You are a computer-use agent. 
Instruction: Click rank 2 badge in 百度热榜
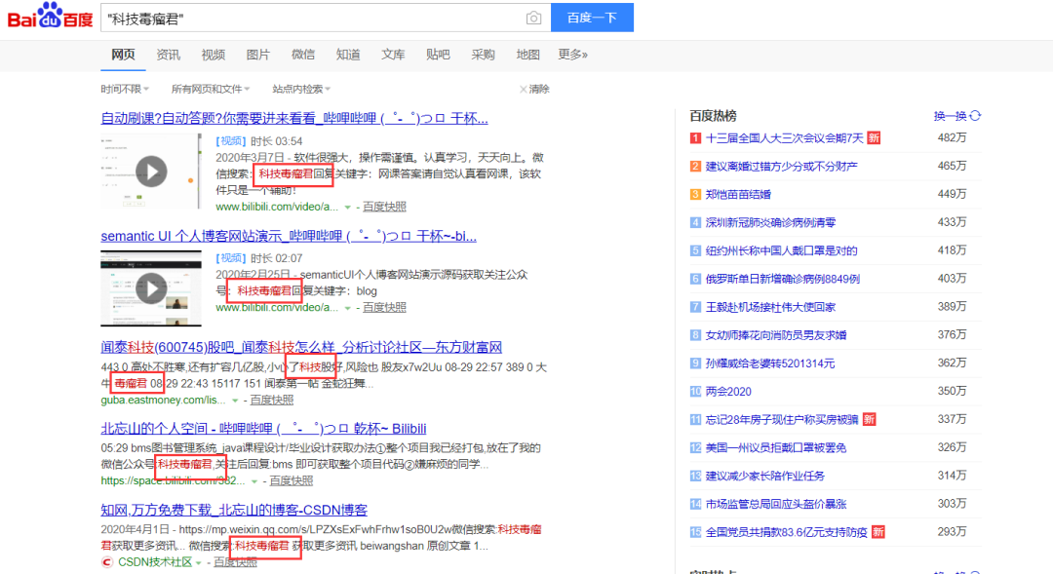point(695,166)
